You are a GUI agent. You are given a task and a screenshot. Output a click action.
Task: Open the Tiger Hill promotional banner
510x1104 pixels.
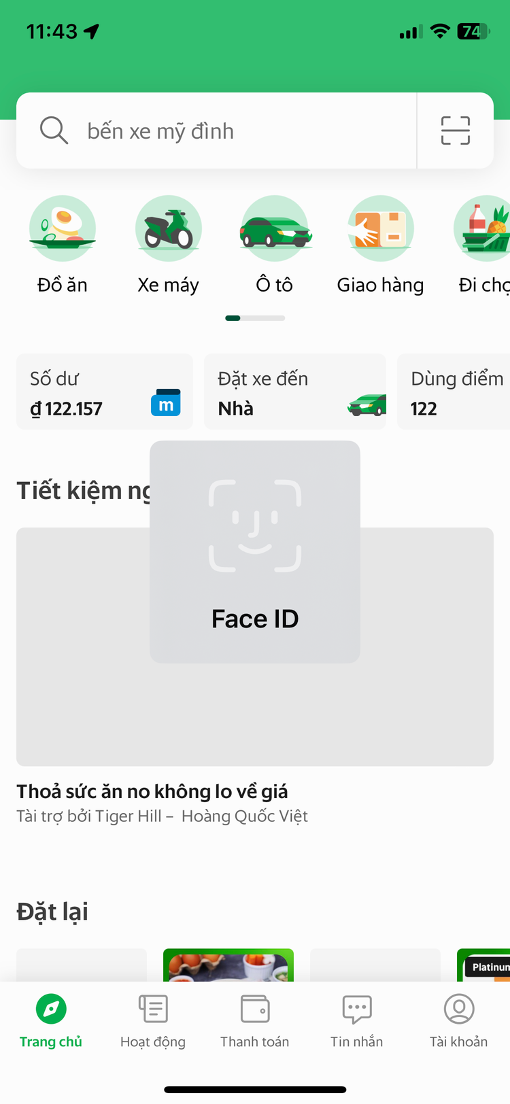[x=255, y=646]
